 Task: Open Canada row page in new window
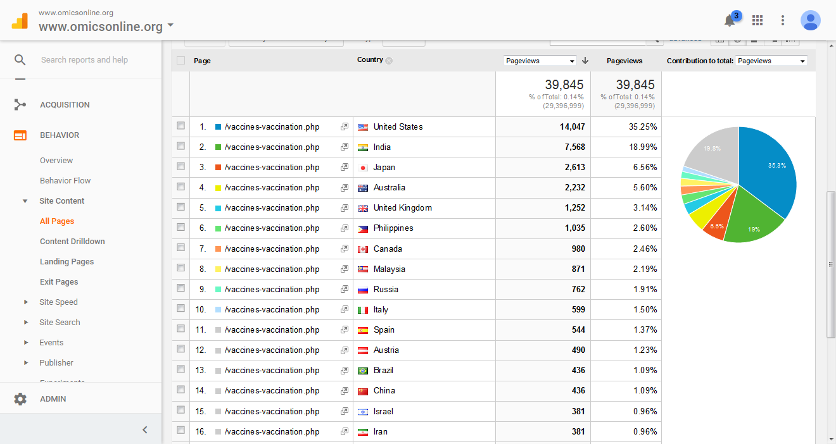click(344, 249)
